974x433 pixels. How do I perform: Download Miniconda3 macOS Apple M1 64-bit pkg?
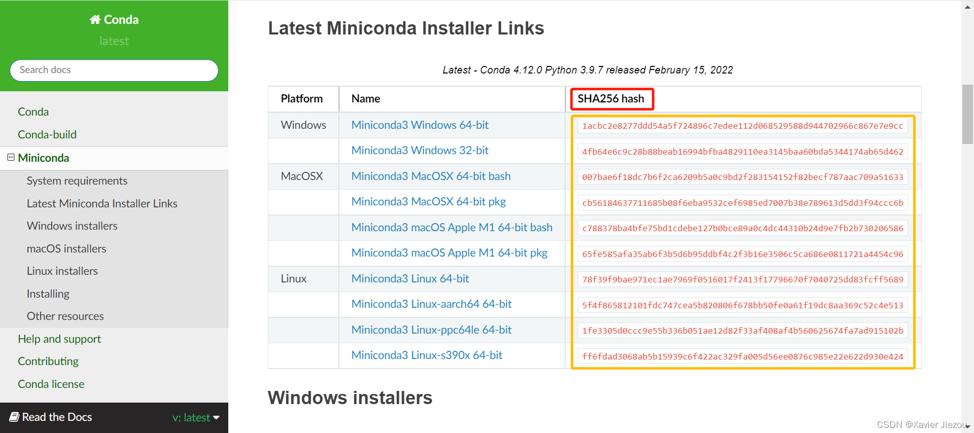point(449,252)
